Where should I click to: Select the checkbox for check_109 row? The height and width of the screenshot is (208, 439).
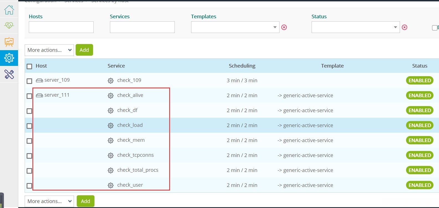(29, 81)
